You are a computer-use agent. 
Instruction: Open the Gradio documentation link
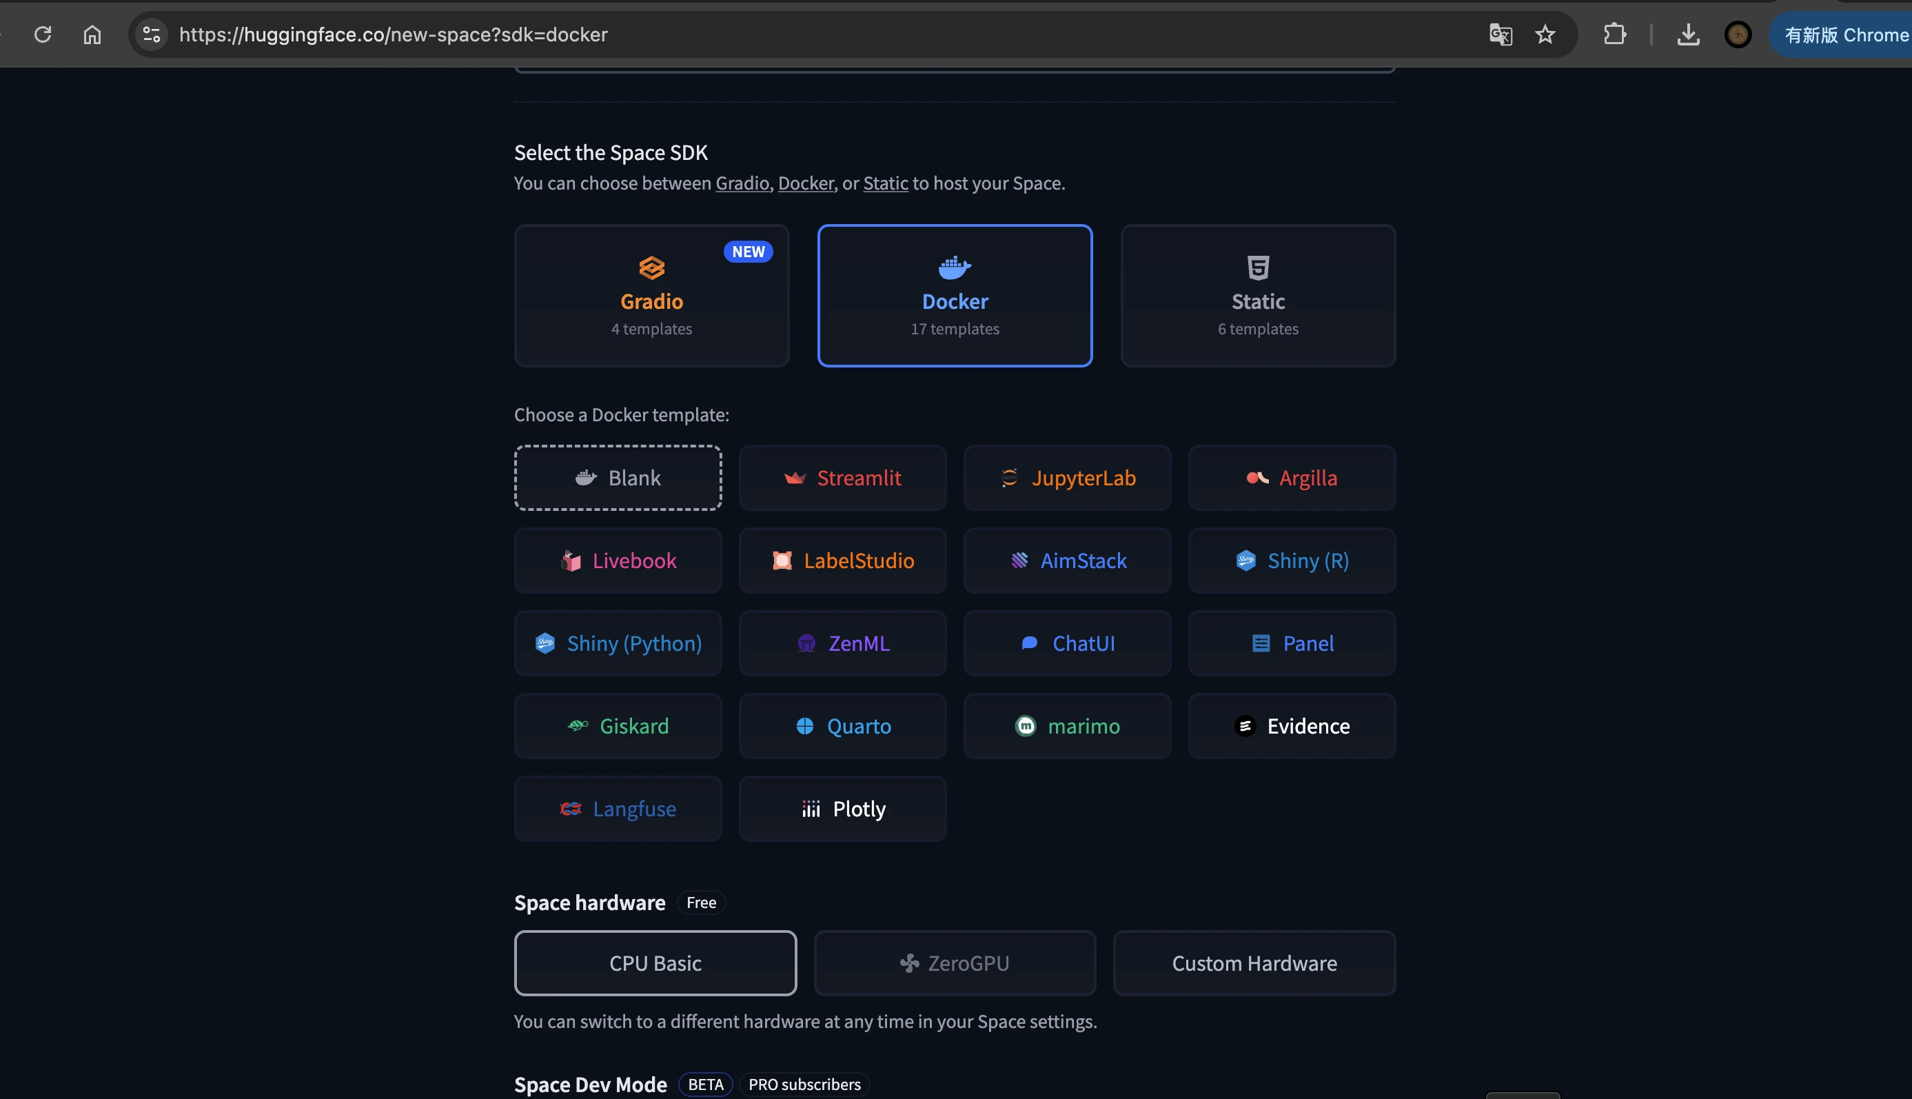742,183
